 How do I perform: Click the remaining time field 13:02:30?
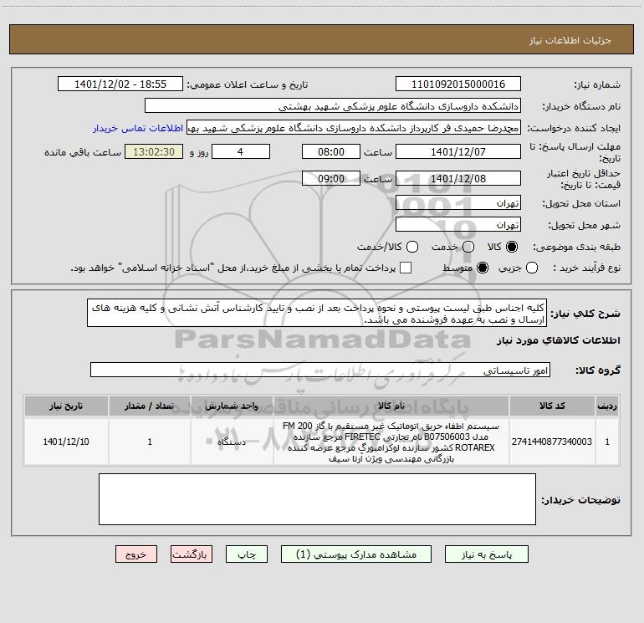(154, 152)
